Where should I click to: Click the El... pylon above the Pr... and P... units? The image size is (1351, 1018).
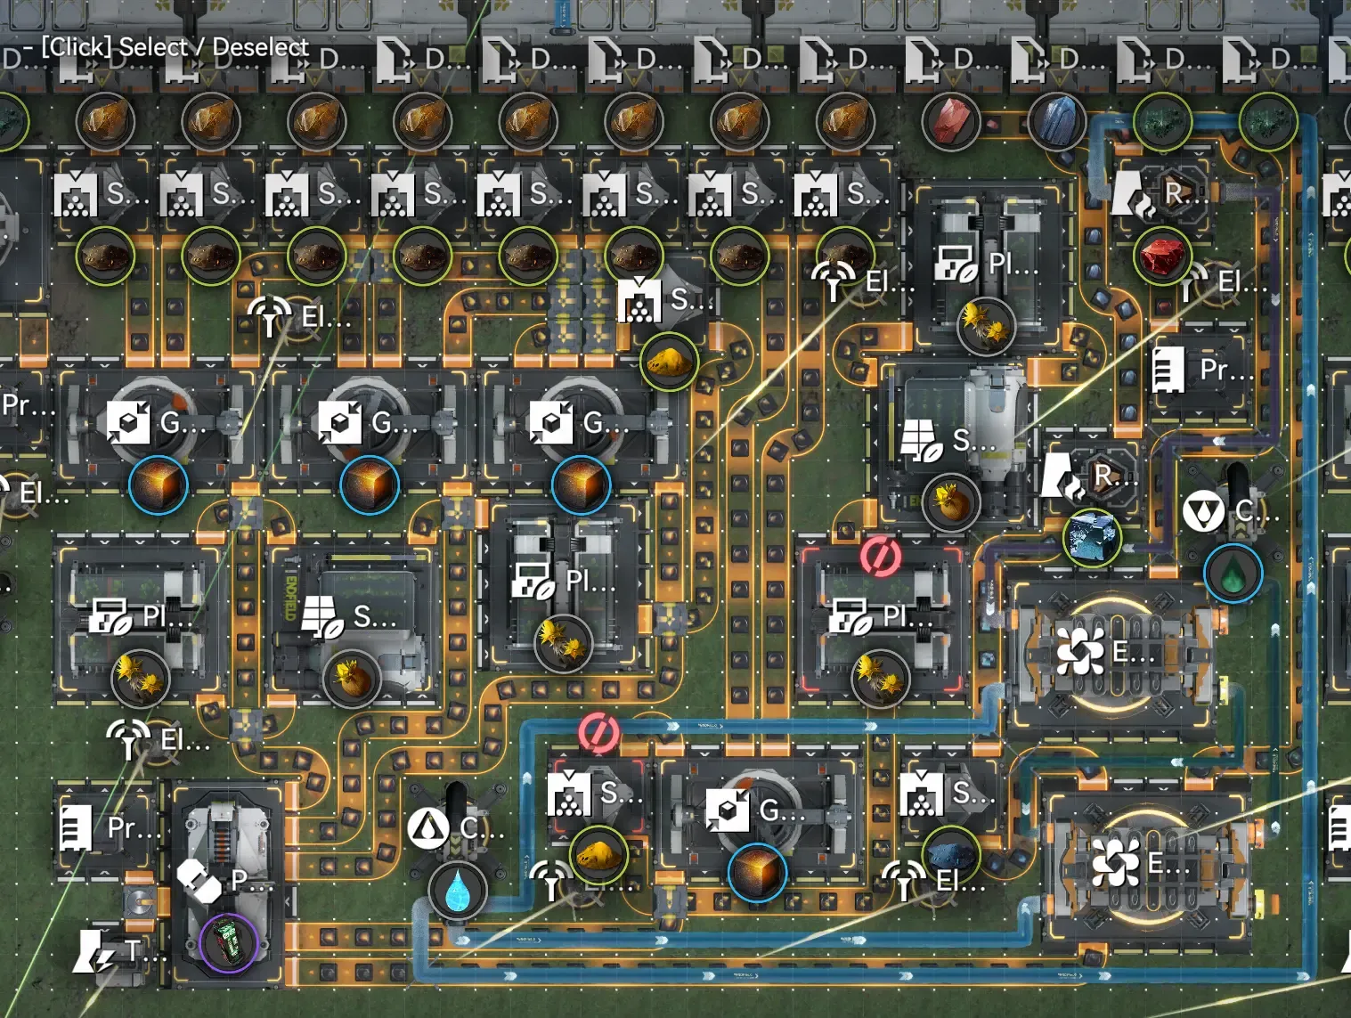click(158, 739)
